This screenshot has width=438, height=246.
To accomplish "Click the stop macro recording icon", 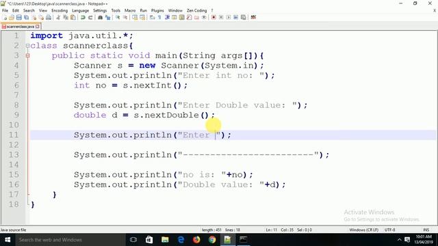I will pyautogui.click(x=221, y=17).
